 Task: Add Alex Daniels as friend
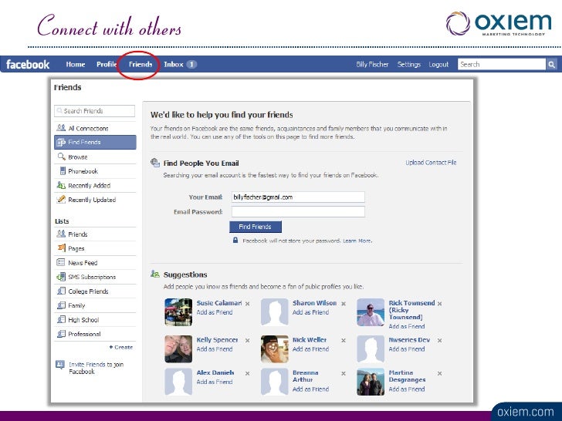tap(215, 382)
